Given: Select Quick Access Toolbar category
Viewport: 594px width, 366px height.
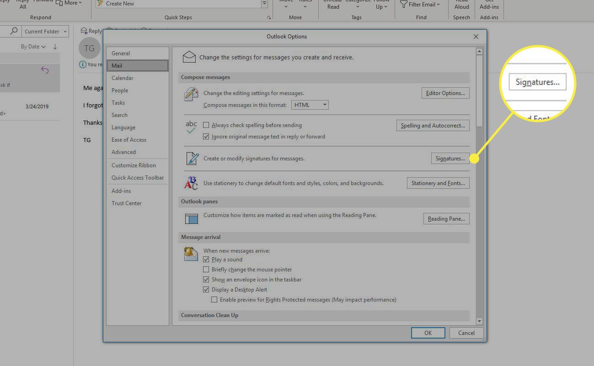Looking at the screenshot, I should click(138, 178).
